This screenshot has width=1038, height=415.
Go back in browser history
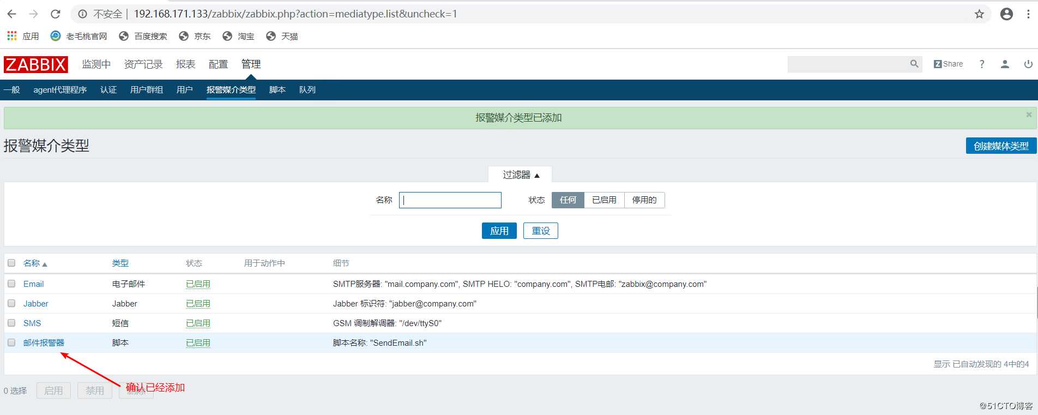12,14
